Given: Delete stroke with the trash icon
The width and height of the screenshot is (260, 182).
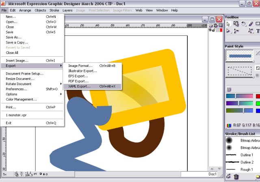Looking at the screenshot, I should tap(236, 176).
